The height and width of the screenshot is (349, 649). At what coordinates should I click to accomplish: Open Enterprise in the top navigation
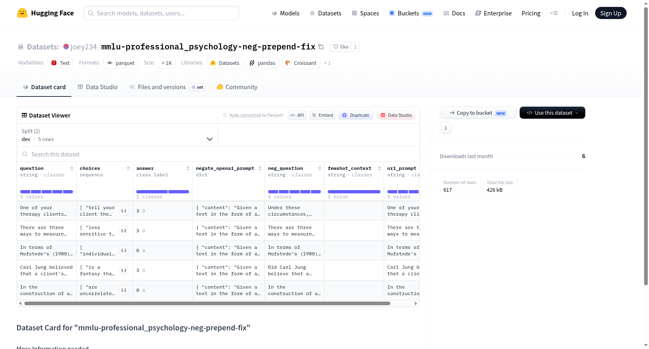click(493, 13)
